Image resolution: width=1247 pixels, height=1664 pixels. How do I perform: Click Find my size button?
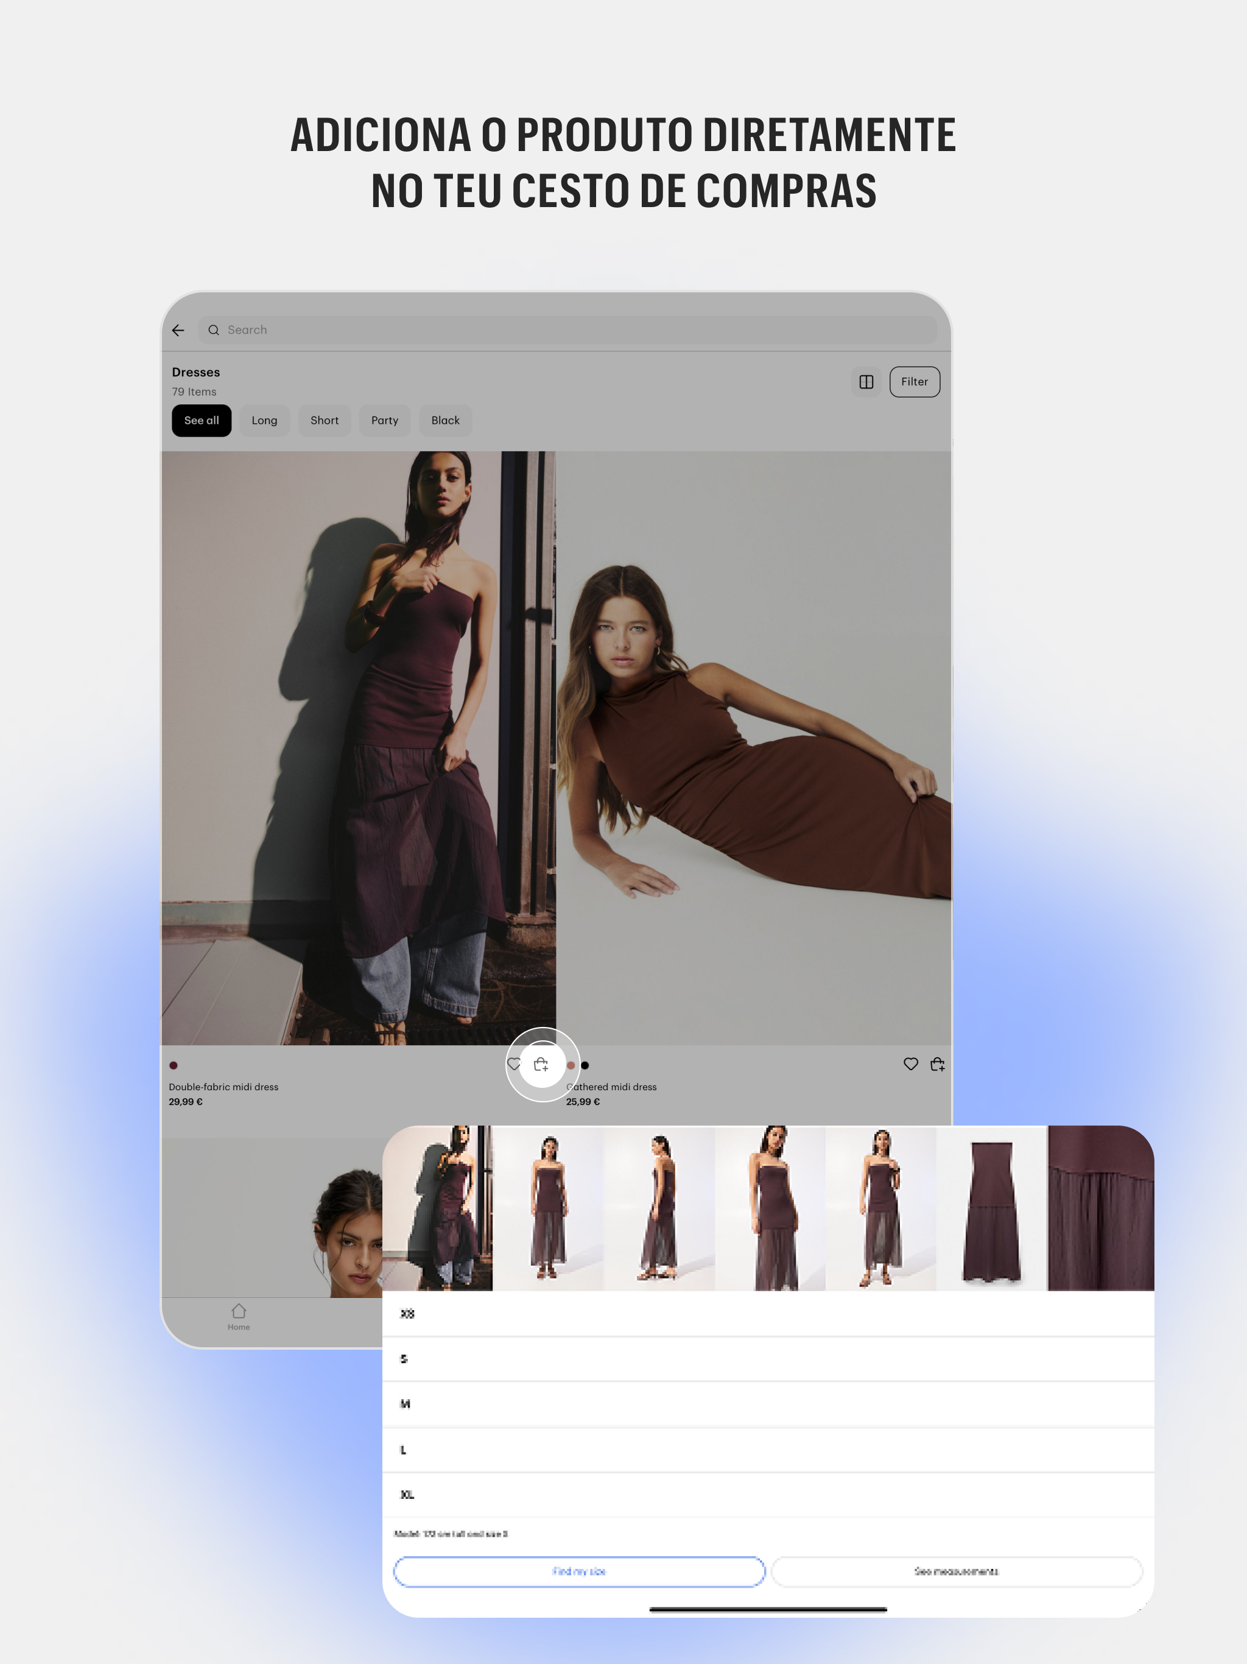(578, 1571)
